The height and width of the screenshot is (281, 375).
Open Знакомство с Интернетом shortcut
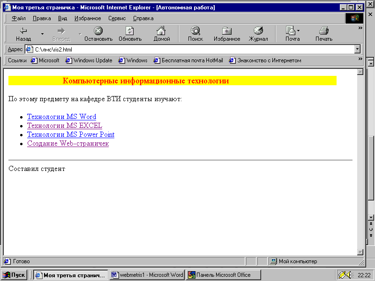(265, 60)
